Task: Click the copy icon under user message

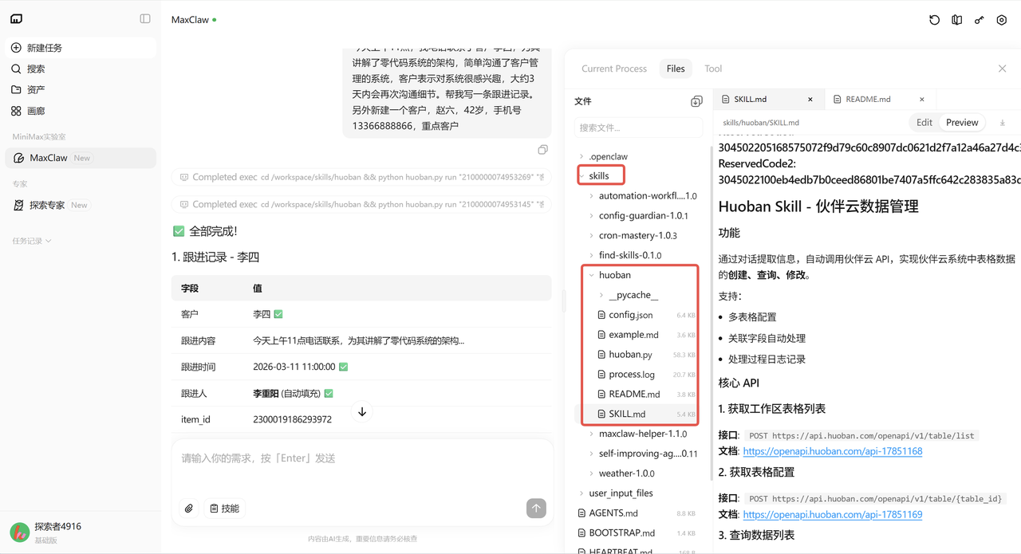Action: (542, 150)
